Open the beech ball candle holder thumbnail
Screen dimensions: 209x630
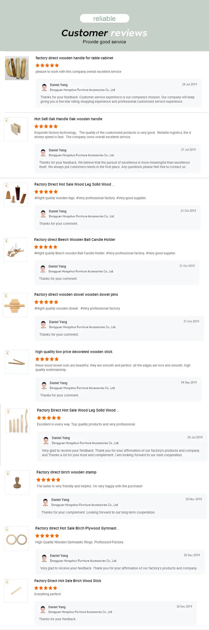tap(16, 250)
